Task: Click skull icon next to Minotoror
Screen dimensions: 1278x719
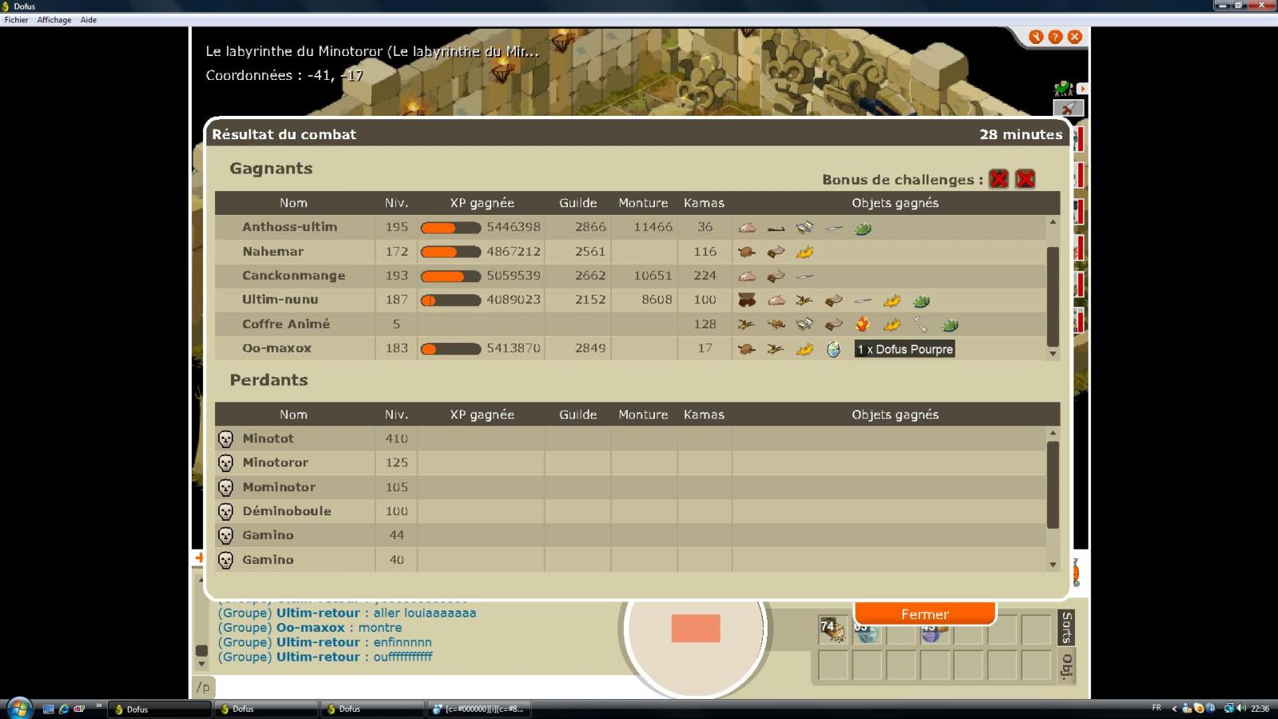Action: 226,463
